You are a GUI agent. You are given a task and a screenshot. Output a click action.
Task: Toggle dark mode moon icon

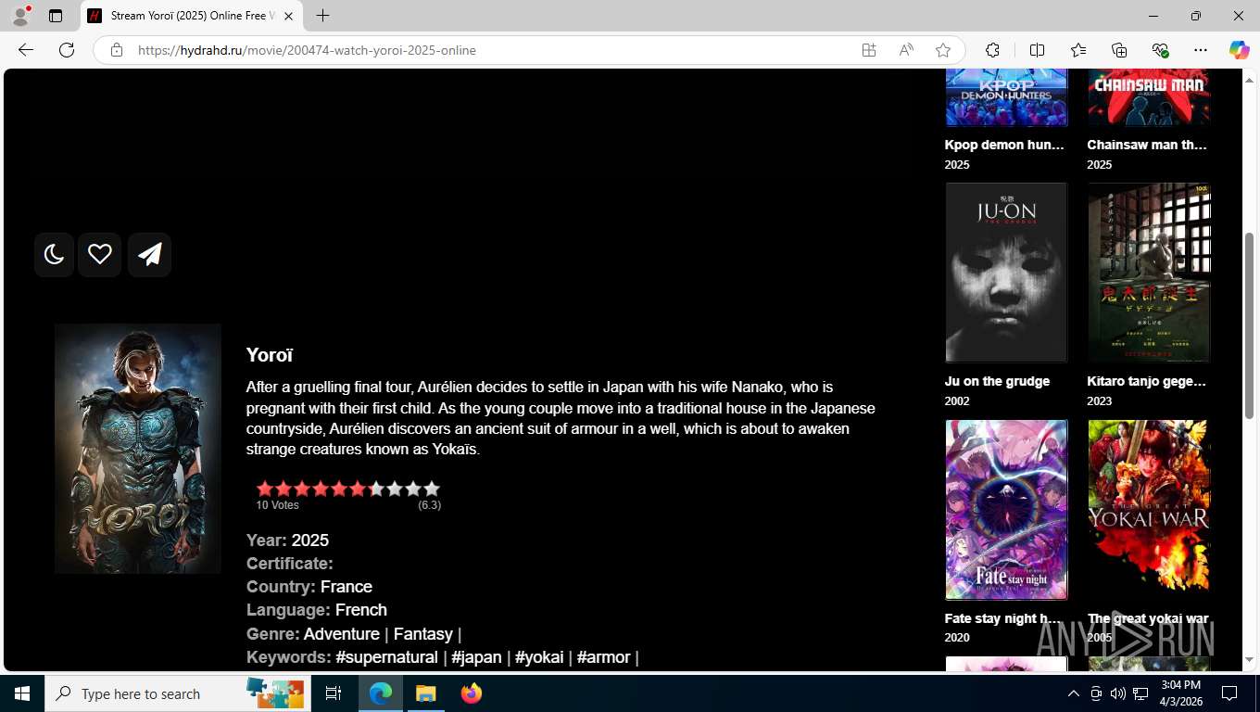coord(54,254)
